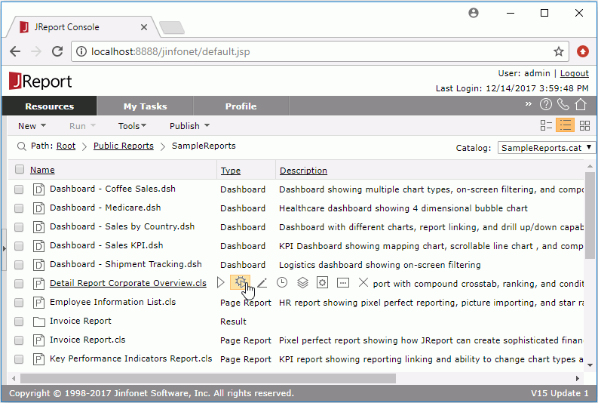Sort by the Name column header

click(x=42, y=170)
